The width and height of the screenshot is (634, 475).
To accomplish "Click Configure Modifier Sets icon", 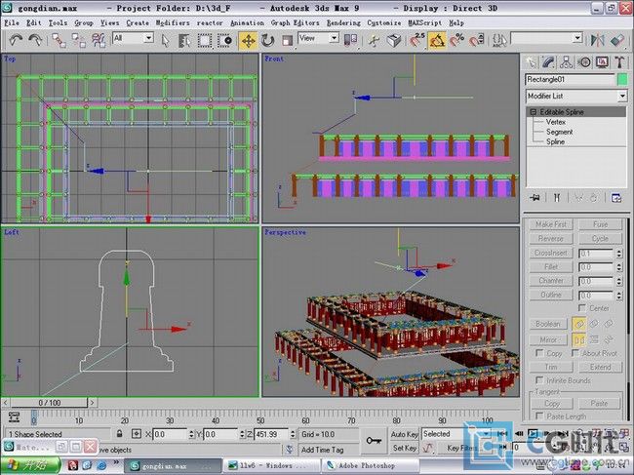I will click(x=616, y=198).
